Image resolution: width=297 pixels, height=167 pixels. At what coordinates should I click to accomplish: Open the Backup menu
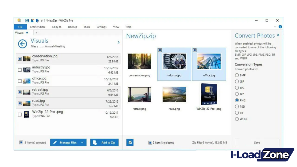72,27
